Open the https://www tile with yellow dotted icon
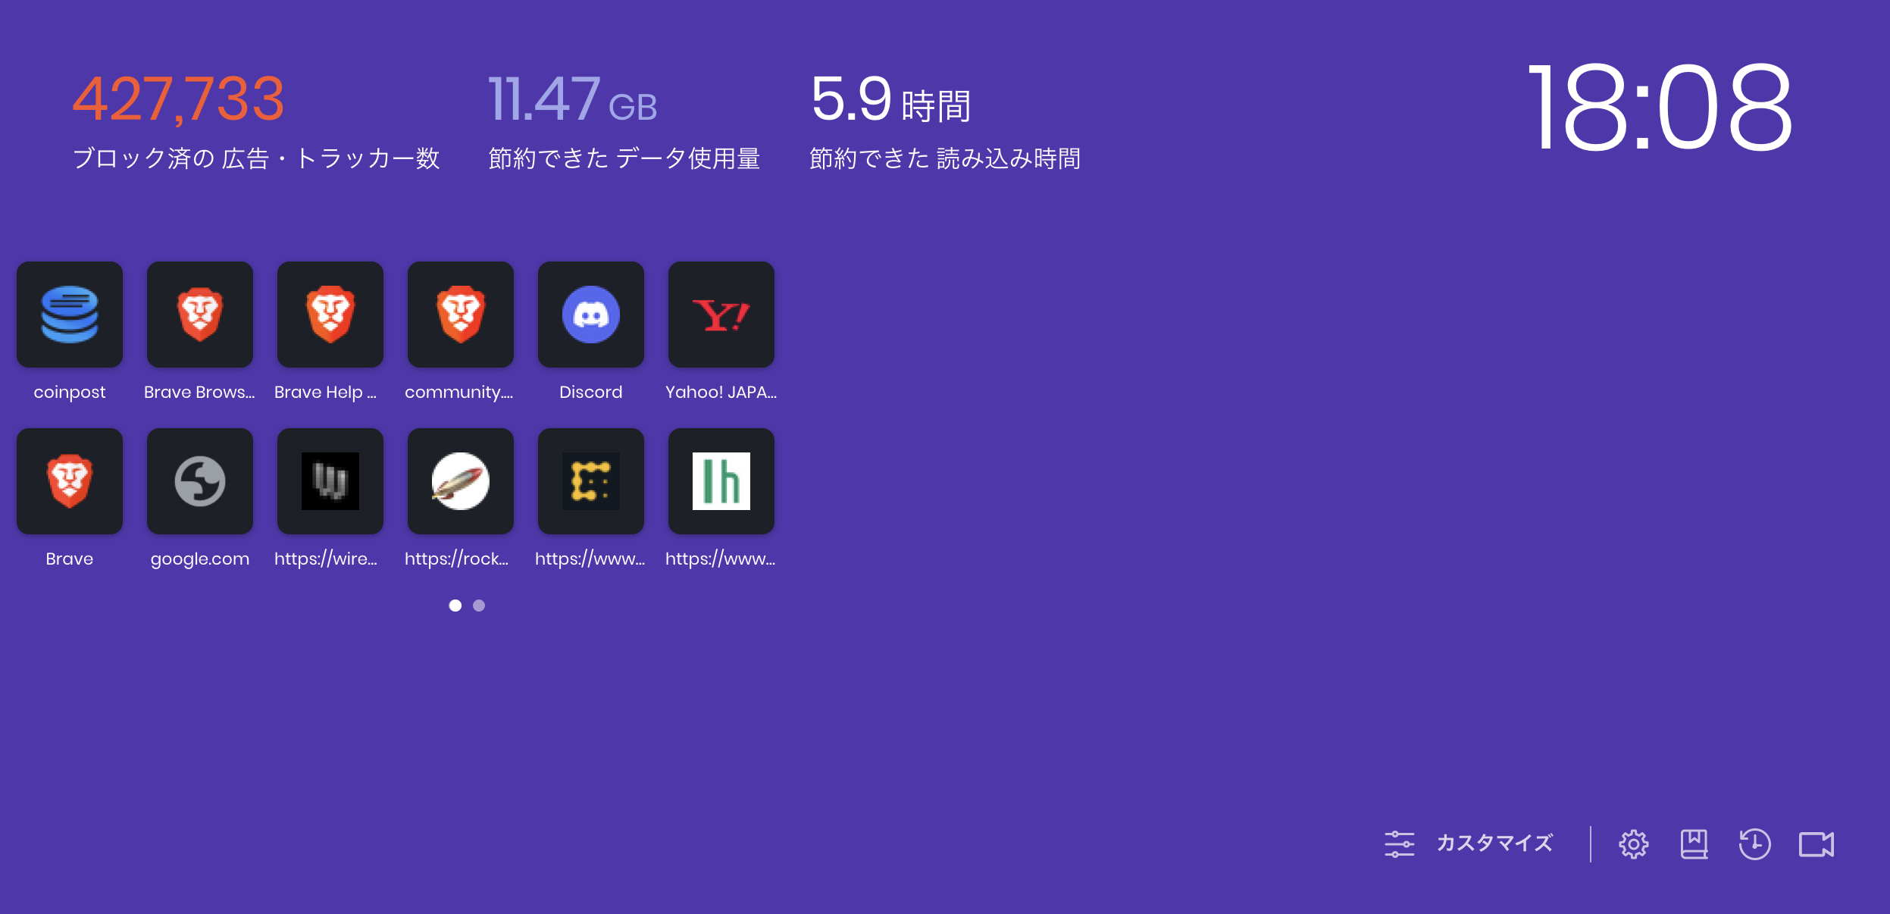Image resolution: width=1890 pixels, height=914 pixels. click(591, 481)
